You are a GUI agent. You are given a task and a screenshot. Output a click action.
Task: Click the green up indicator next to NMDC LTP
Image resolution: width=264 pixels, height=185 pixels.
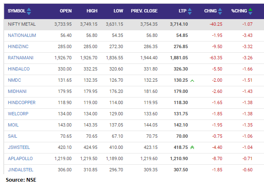pos(192,81)
